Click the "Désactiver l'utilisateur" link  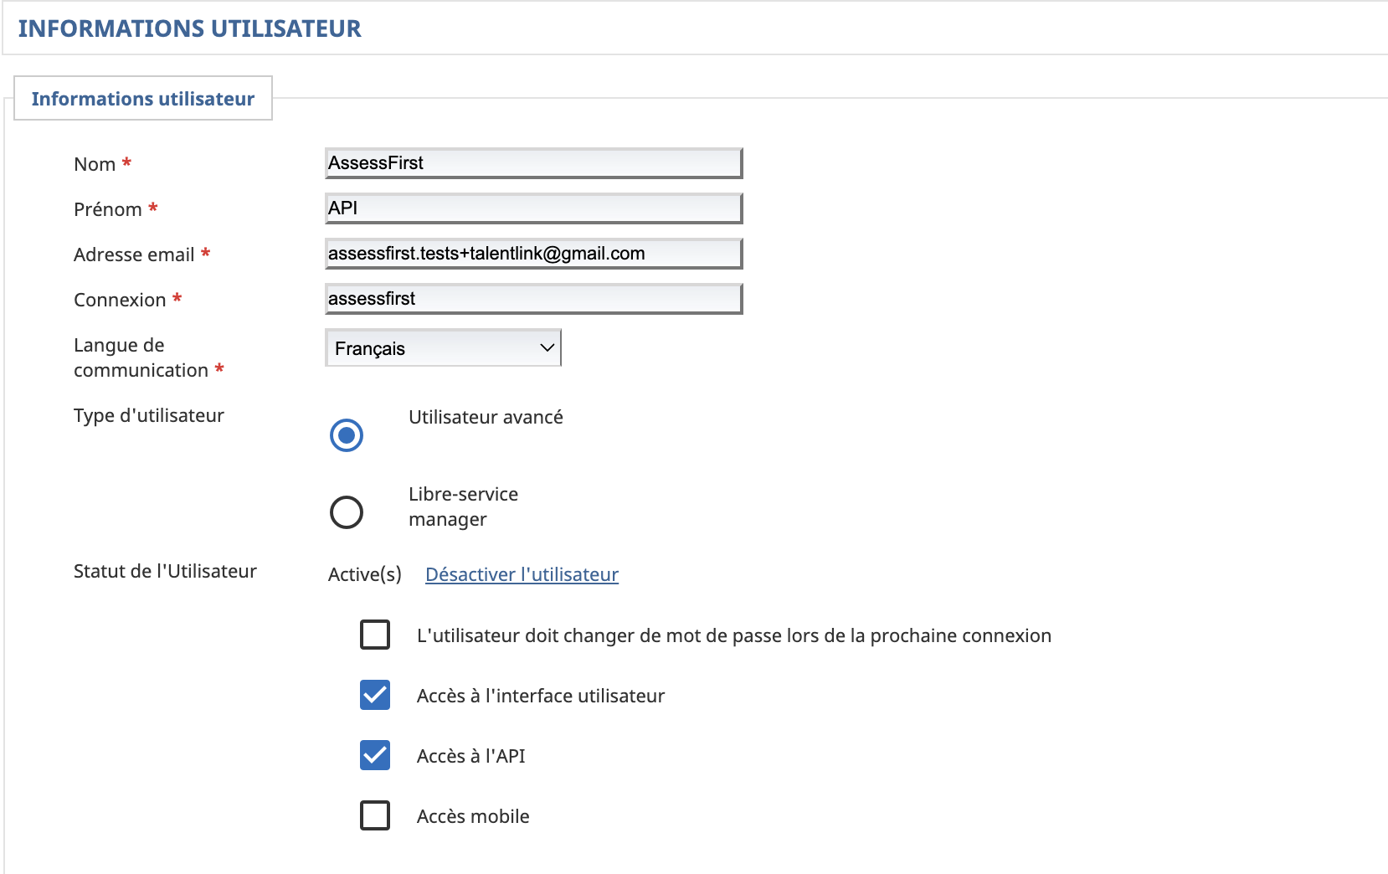click(x=521, y=574)
